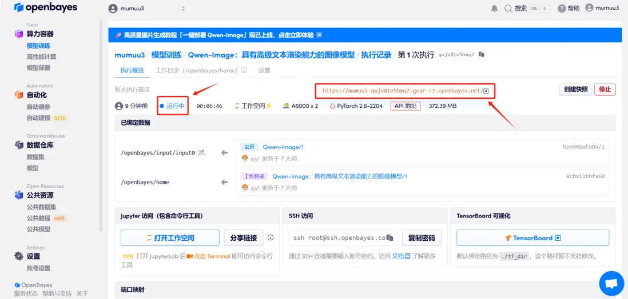Open 公共教程 HOT in the sidebar

tap(46, 218)
